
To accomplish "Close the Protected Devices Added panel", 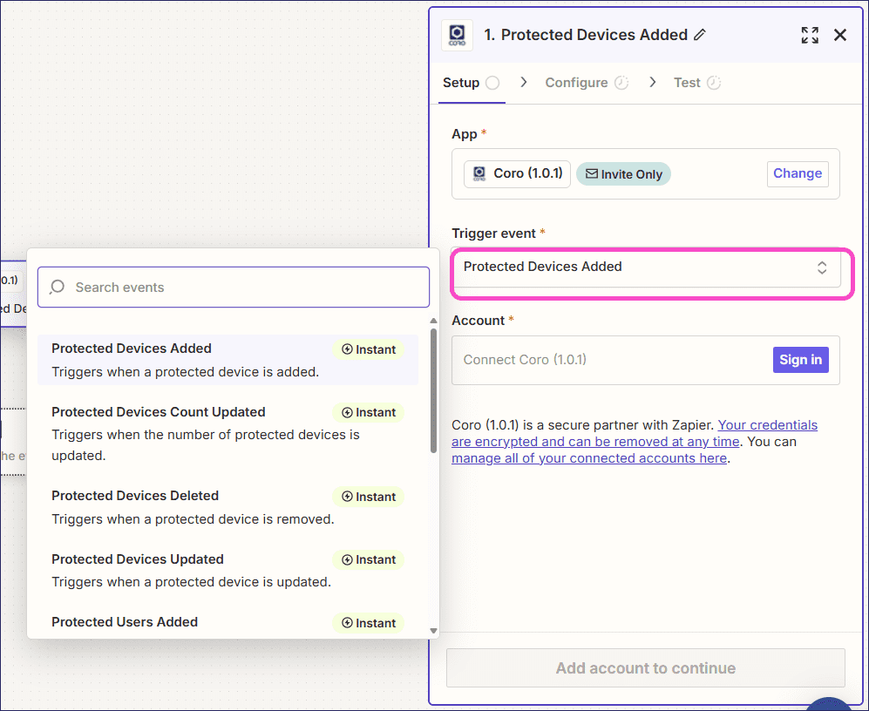I will 840,35.
